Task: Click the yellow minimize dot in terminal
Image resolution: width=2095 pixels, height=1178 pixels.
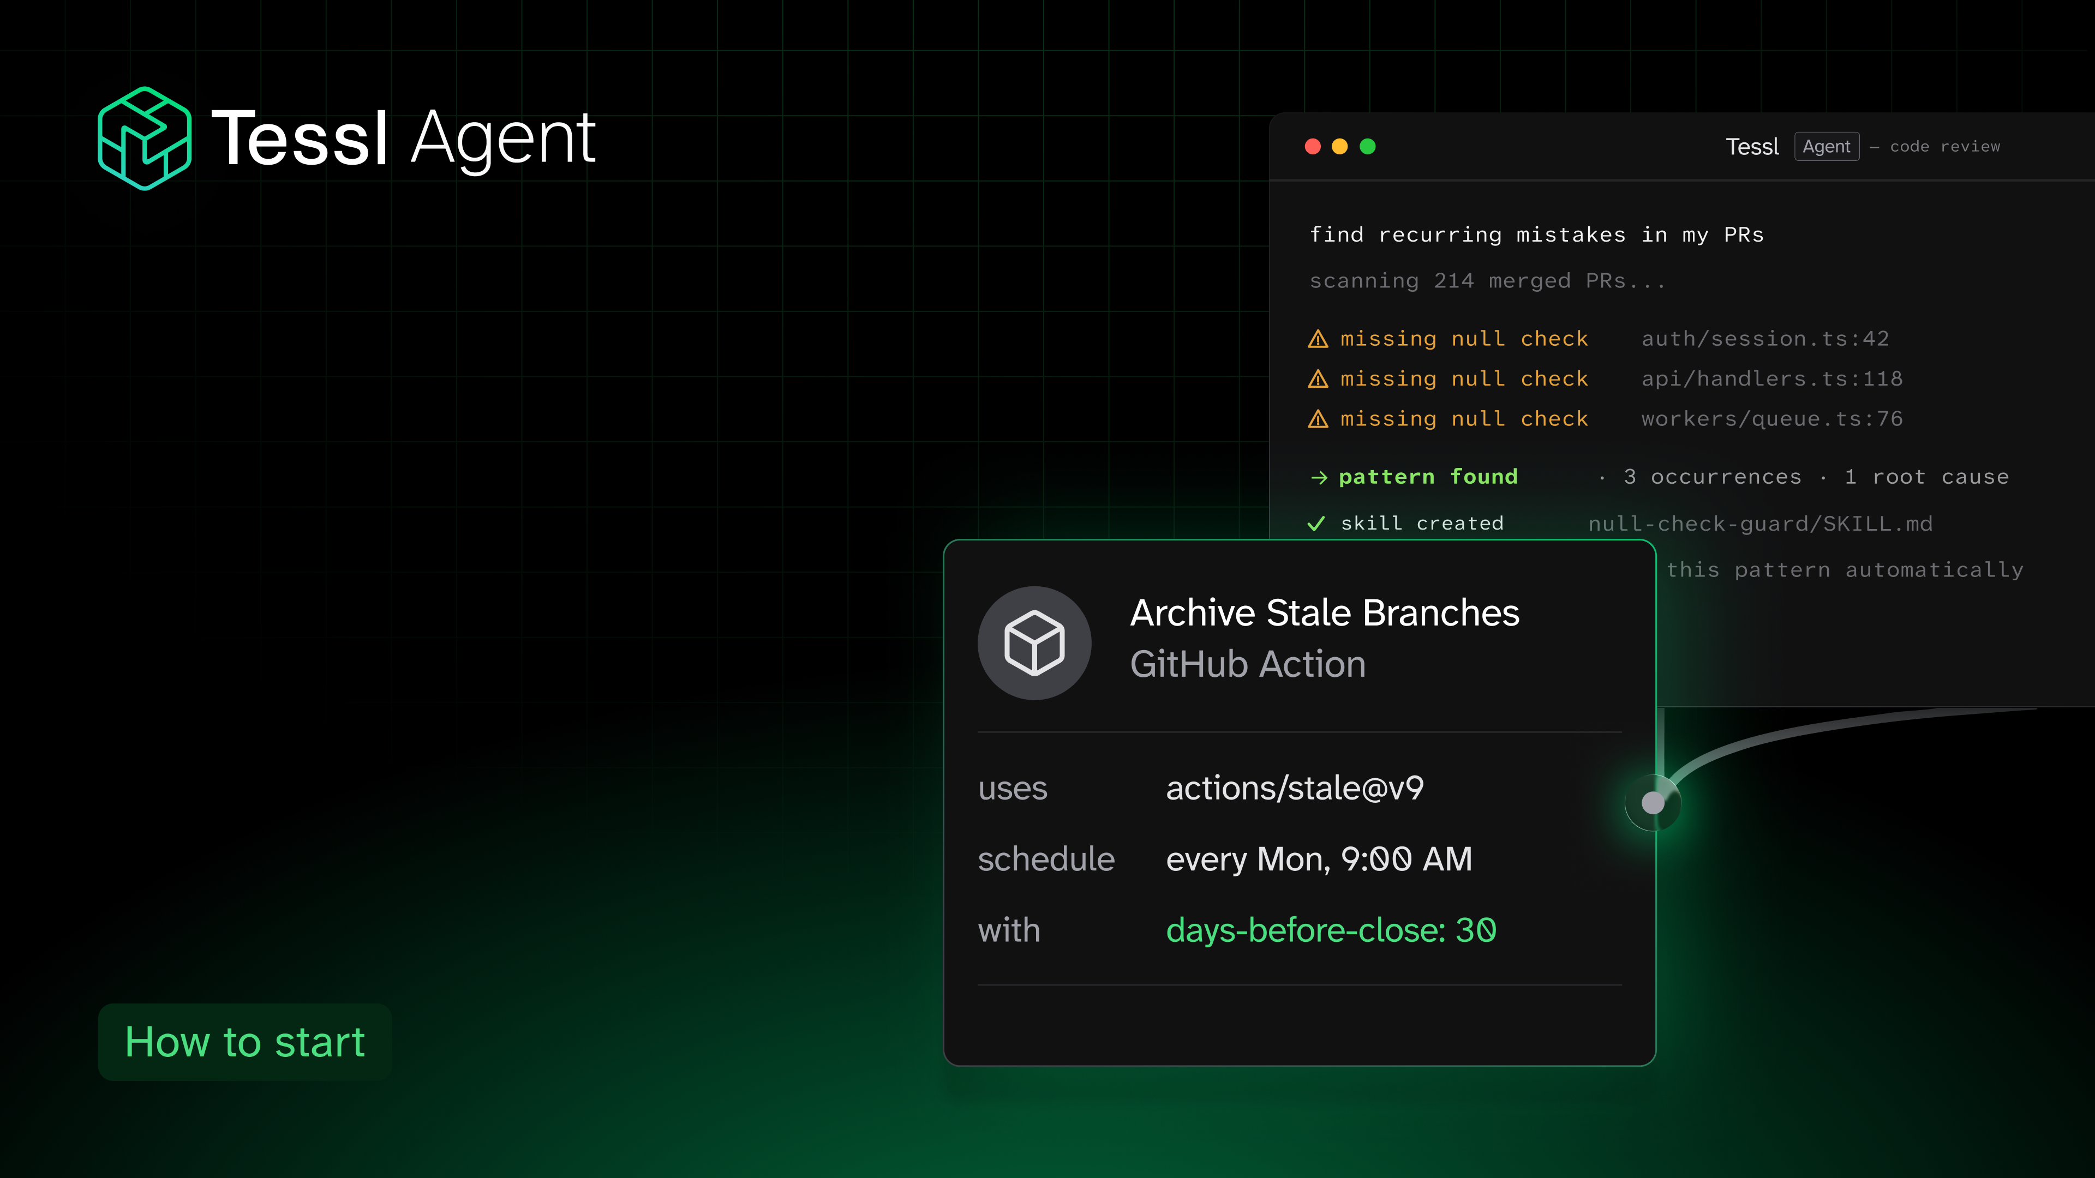Action: 1339,146
